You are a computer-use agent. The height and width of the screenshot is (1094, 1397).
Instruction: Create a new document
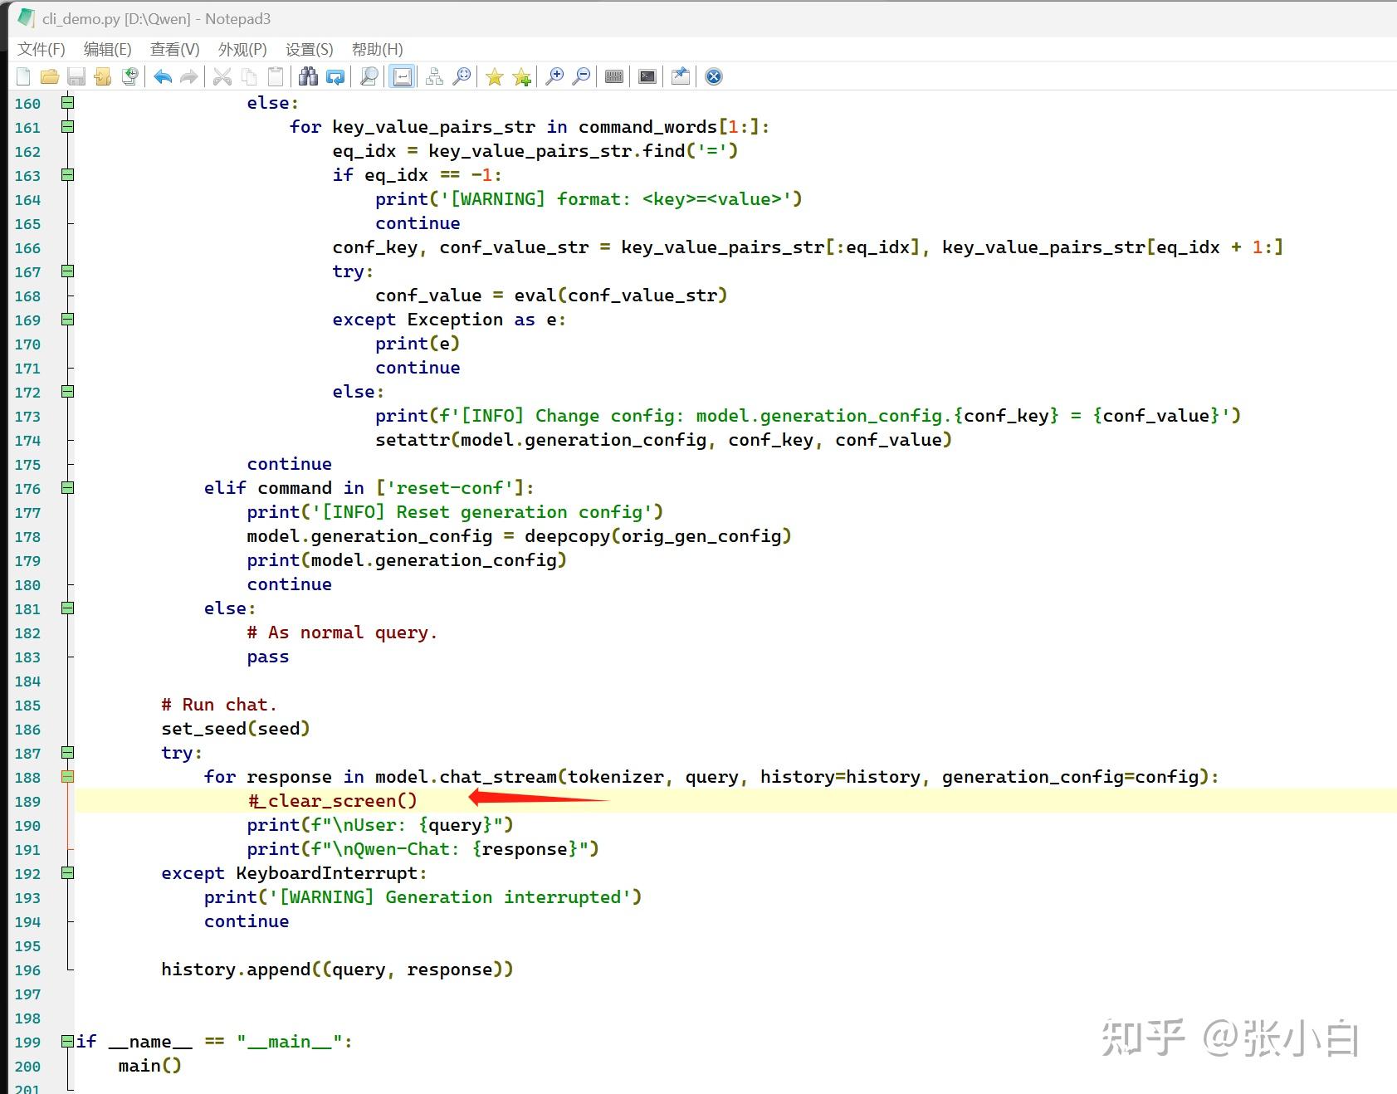coord(22,76)
